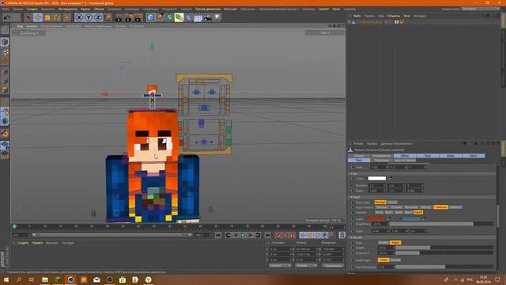Toggle X axis lock
This screenshot has width=506, height=285.
pyautogui.click(x=79, y=17)
